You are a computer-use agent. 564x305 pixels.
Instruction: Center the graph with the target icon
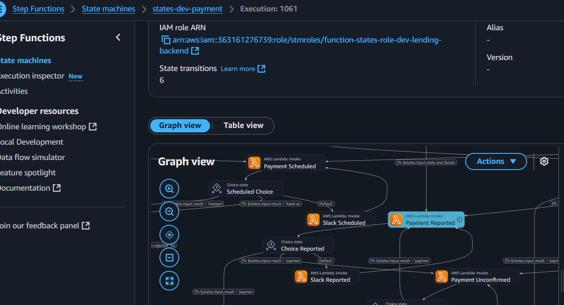point(169,235)
